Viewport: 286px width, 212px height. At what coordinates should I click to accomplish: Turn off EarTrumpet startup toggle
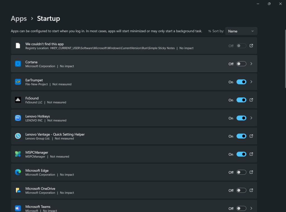tap(241, 82)
